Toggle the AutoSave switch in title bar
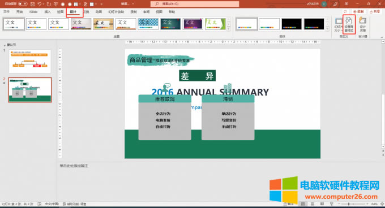Image resolution: width=385 pixels, height=208 pixels. coord(23,4)
